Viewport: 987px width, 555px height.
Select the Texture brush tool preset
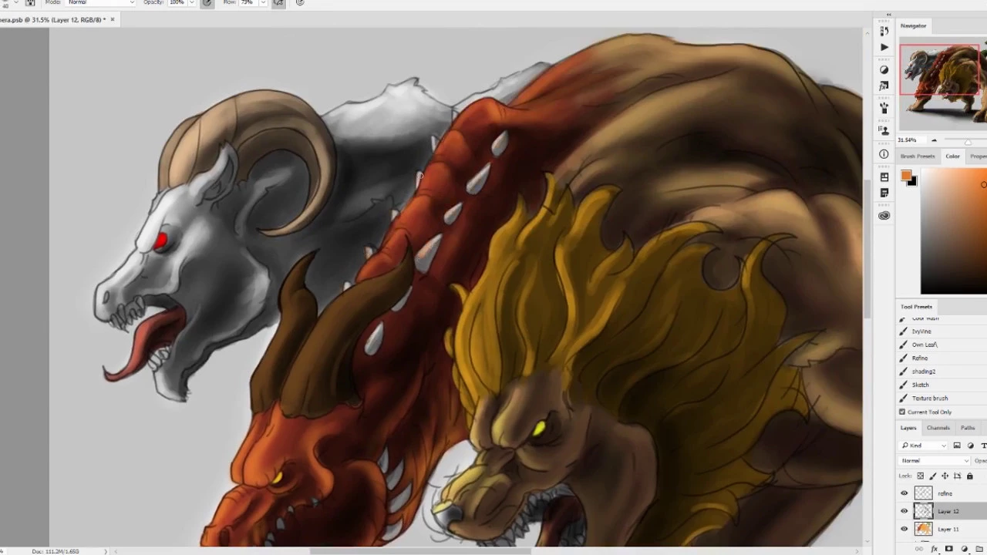tap(942, 399)
